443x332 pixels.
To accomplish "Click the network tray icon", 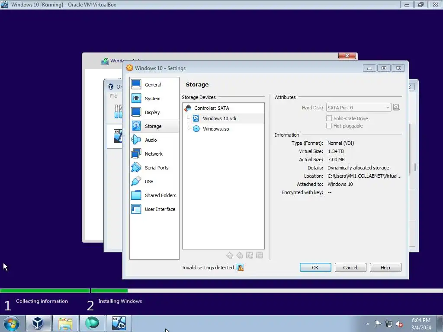I will click(x=389, y=324).
